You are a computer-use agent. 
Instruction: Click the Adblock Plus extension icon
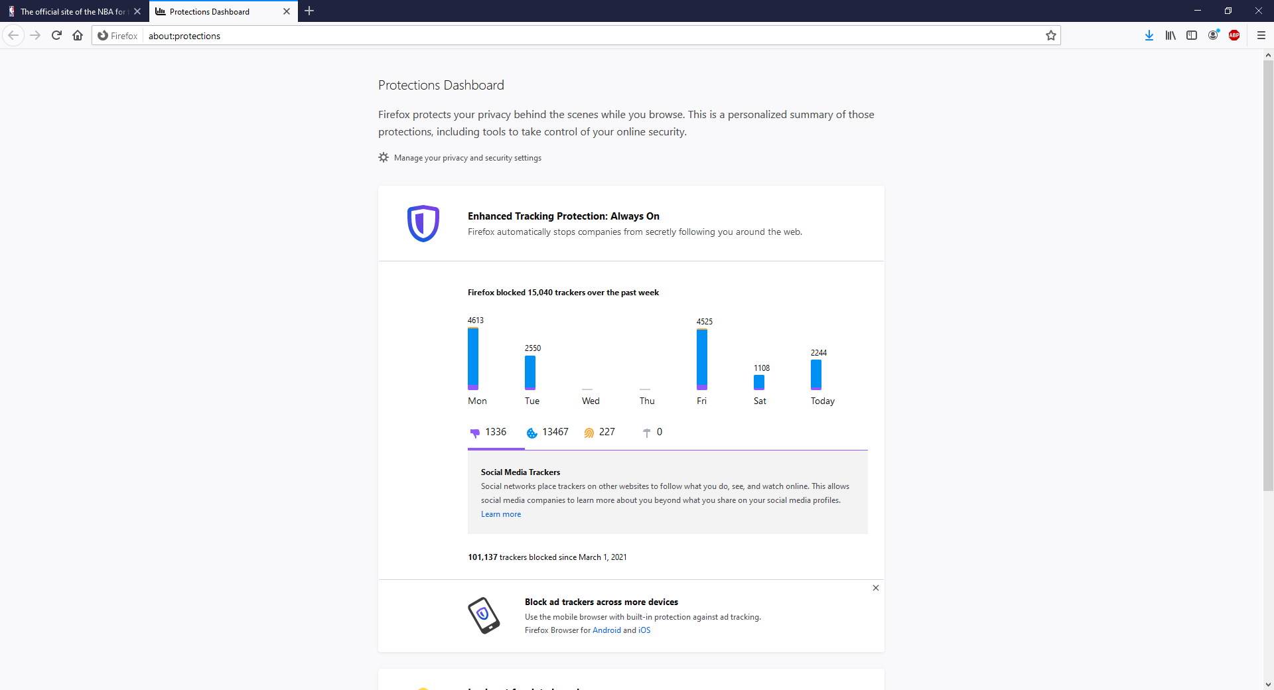point(1234,36)
